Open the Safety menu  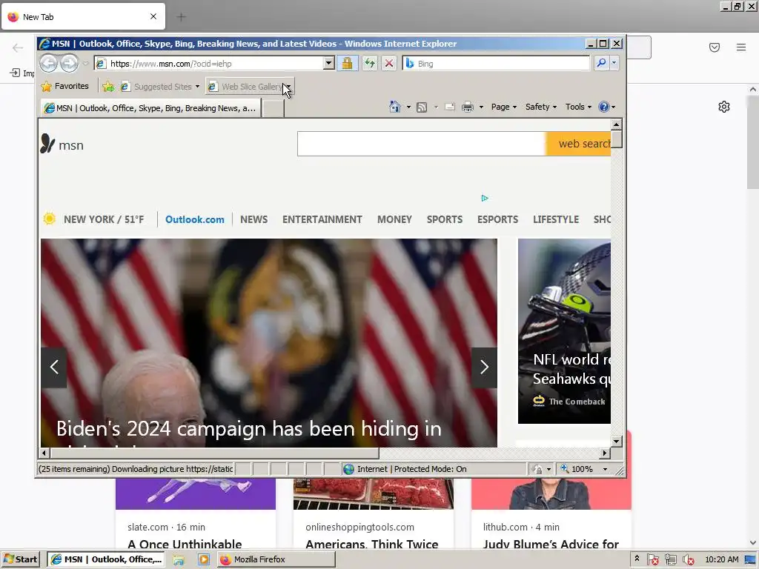click(540, 107)
